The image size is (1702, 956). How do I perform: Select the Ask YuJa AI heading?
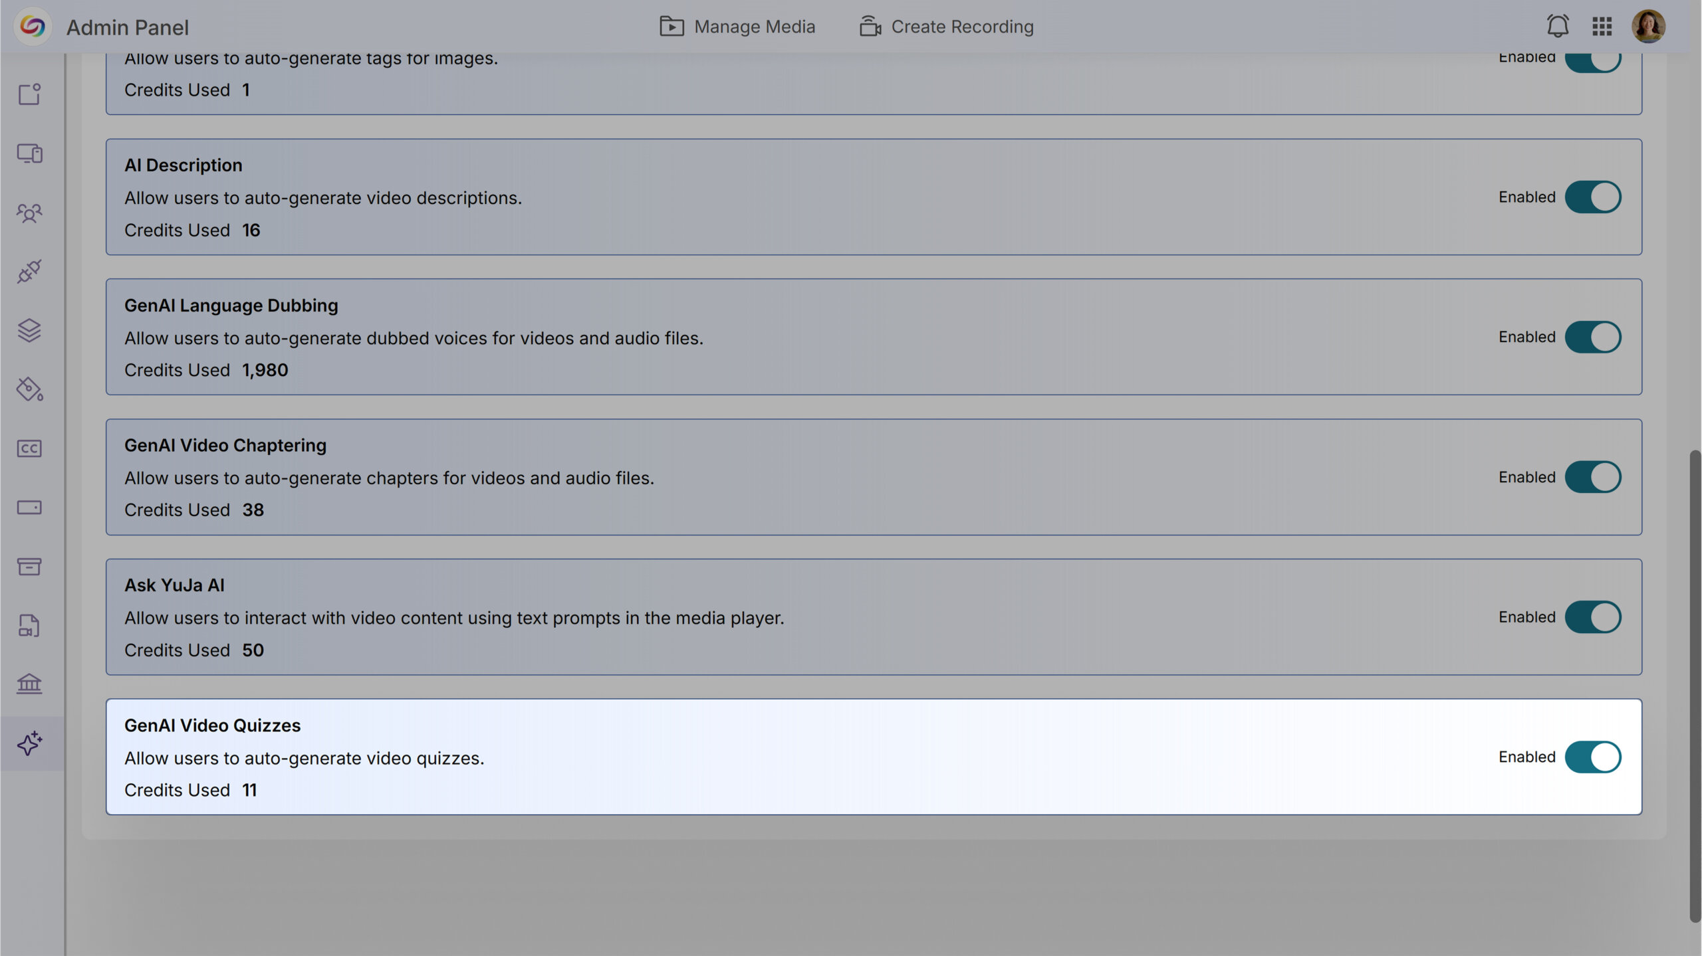[174, 585]
